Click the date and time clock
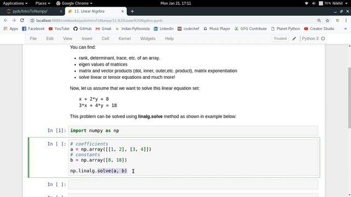Image resolution: width=351 pixels, height=197 pixels. click(175, 3)
